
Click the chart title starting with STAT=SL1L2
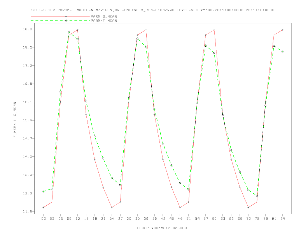coord(153,10)
